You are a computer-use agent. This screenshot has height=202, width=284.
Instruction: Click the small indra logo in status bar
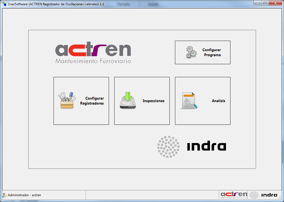click(263, 195)
